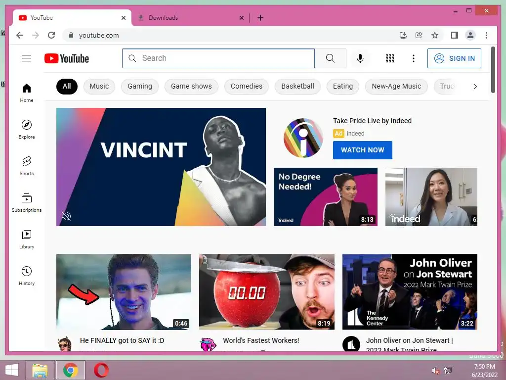Image resolution: width=506 pixels, height=380 pixels.
Task: Open Chrome's three-dot menu
Action: pos(486,35)
